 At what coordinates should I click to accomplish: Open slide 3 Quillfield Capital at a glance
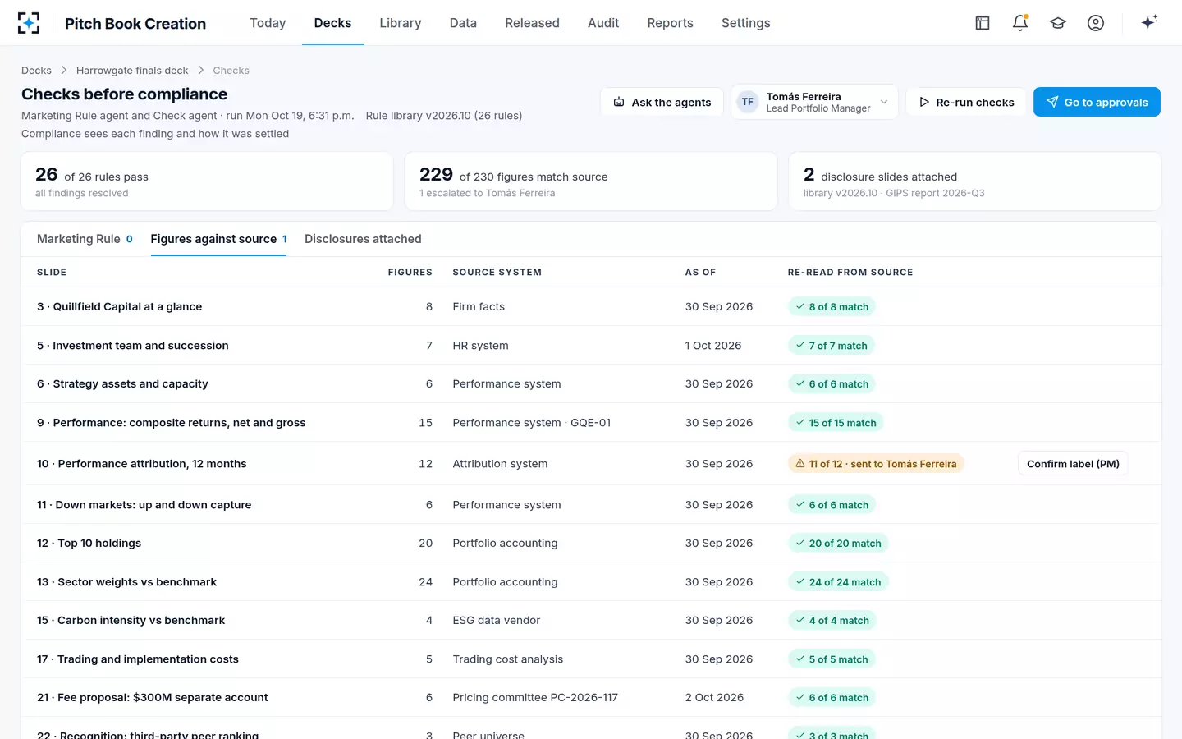[x=591, y=307]
